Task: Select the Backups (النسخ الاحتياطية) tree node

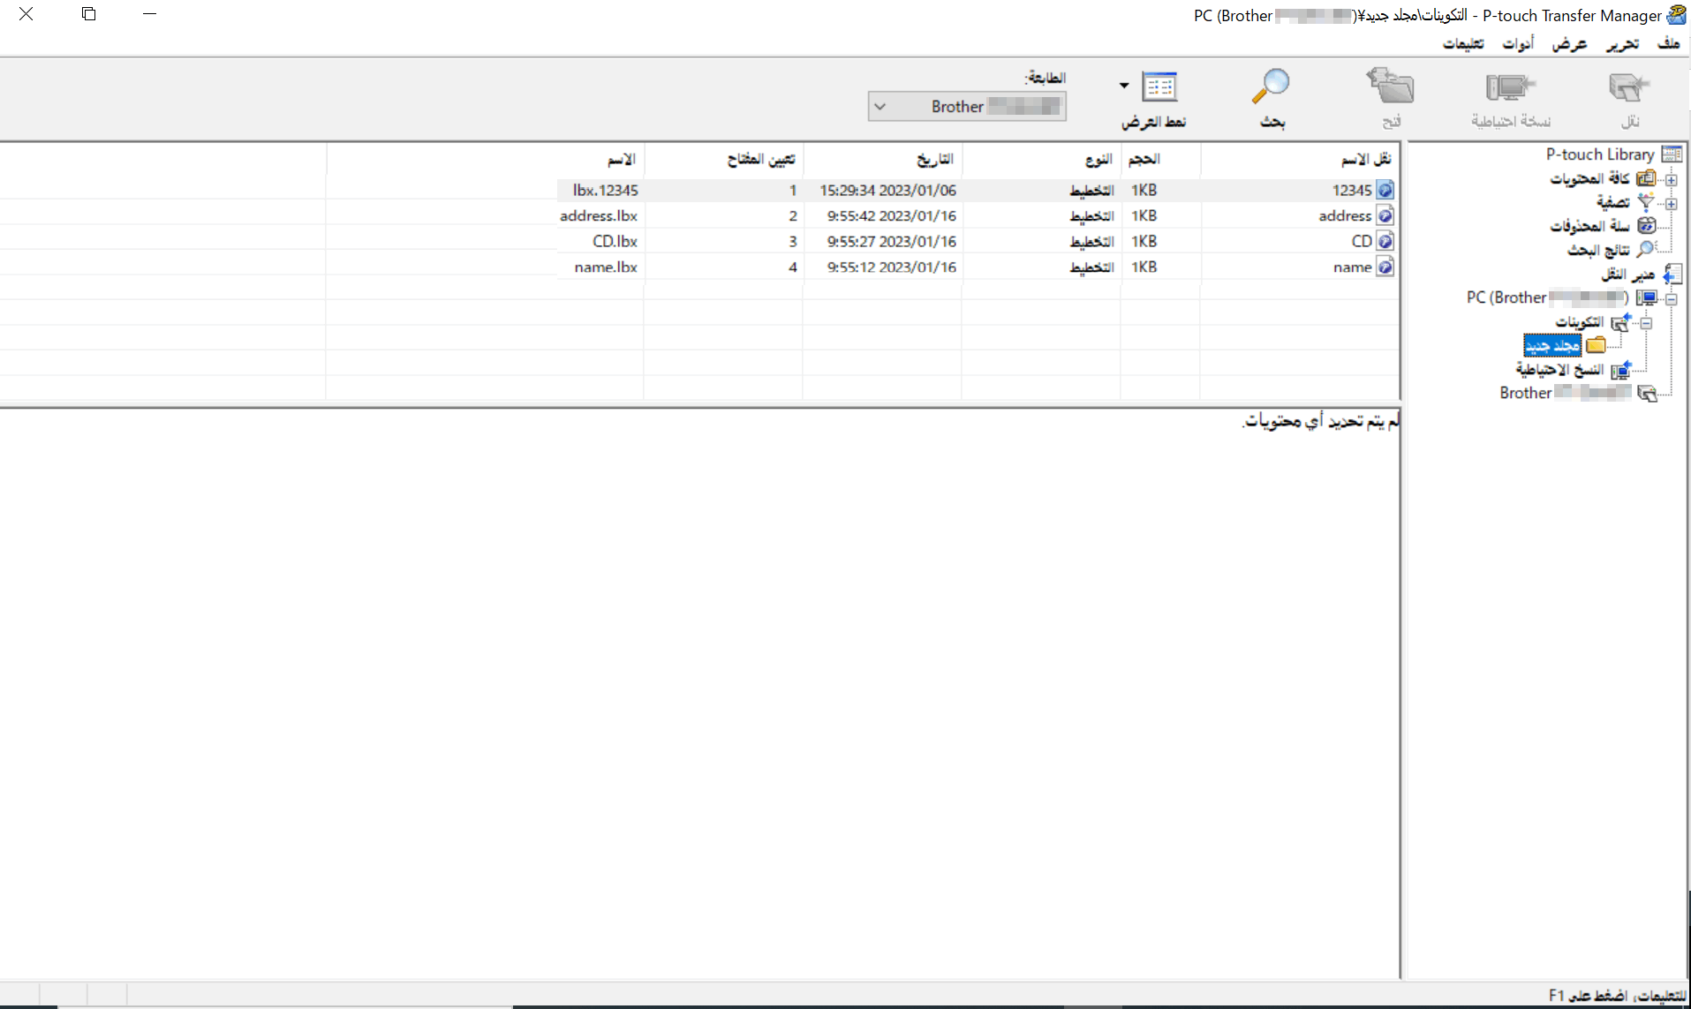Action: (x=1560, y=369)
